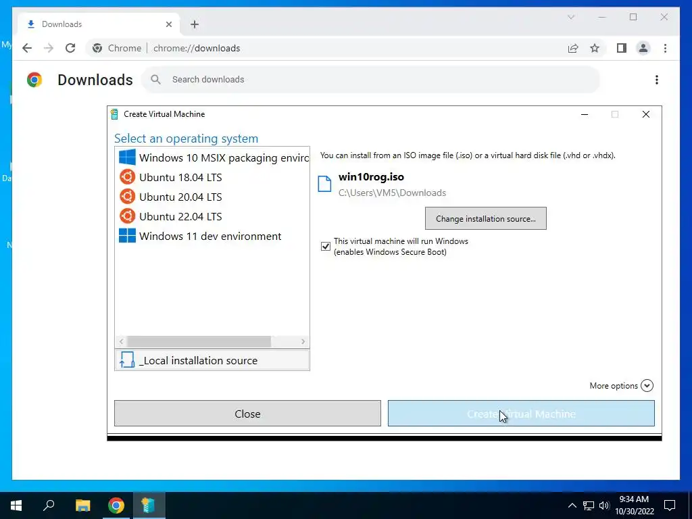Click the Local installation source icon

(127, 360)
